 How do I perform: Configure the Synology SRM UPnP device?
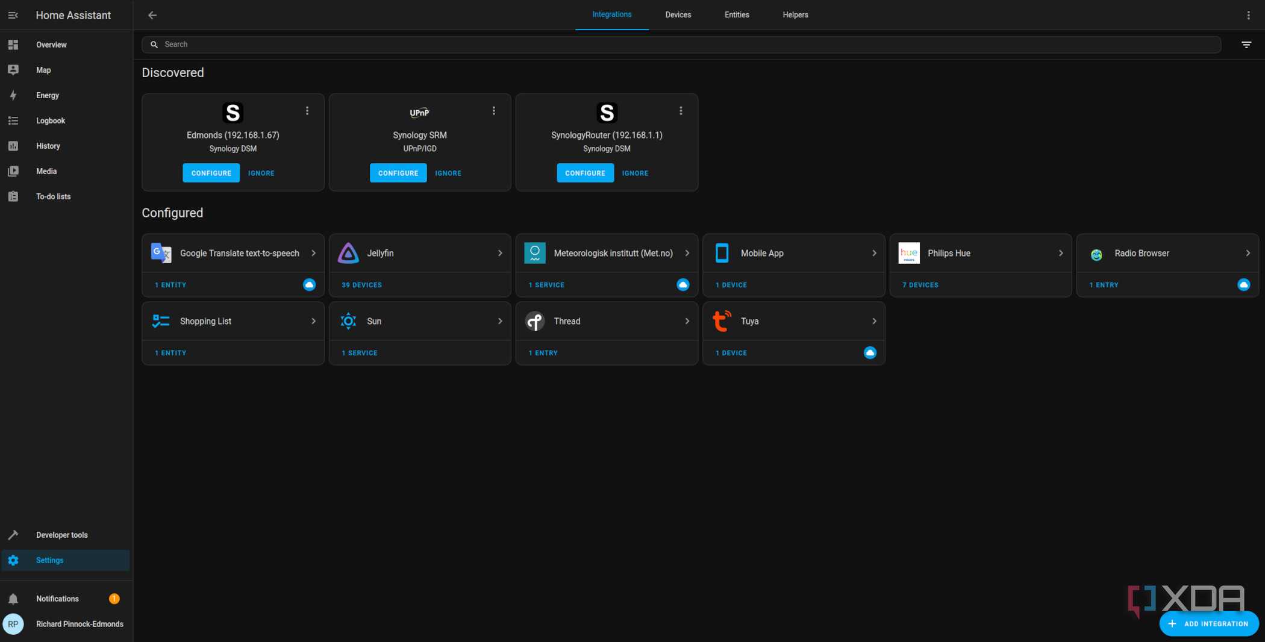click(398, 173)
